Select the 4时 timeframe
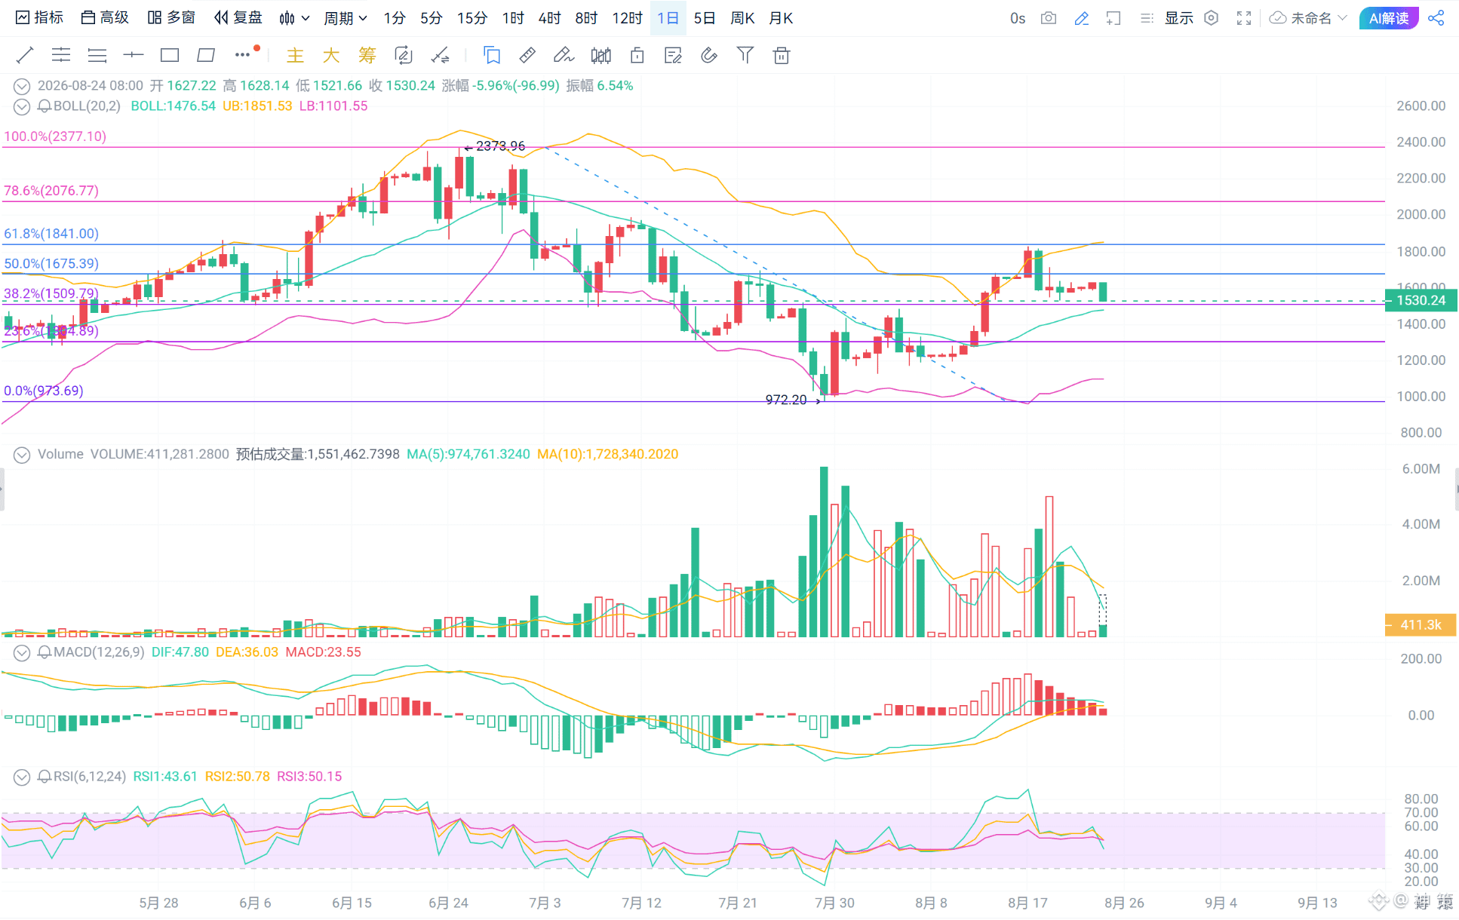The width and height of the screenshot is (1459, 920). pyautogui.click(x=550, y=18)
